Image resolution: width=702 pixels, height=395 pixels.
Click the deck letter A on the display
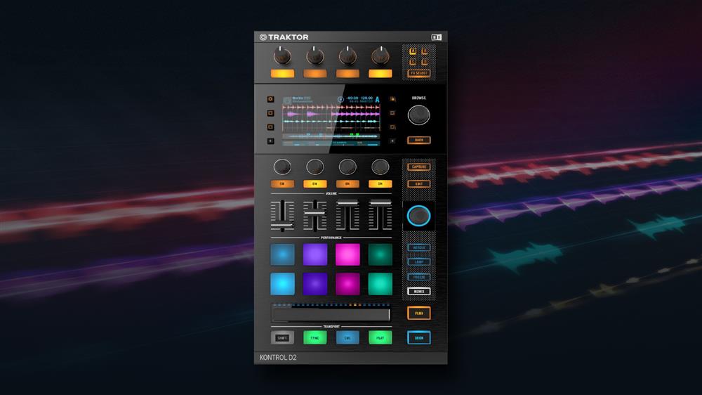pos(377,100)
